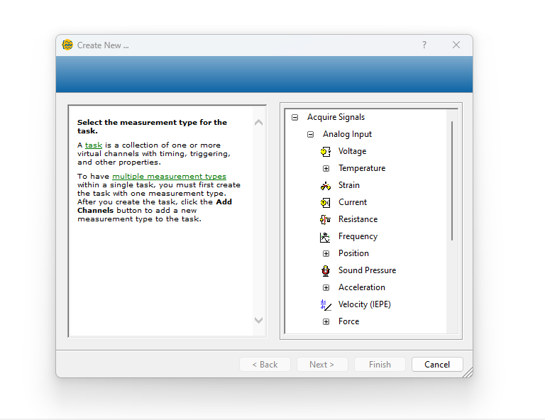The image size is (545, 420).
Task: Click the Resistance icon
Action: [x=325, y=219]
